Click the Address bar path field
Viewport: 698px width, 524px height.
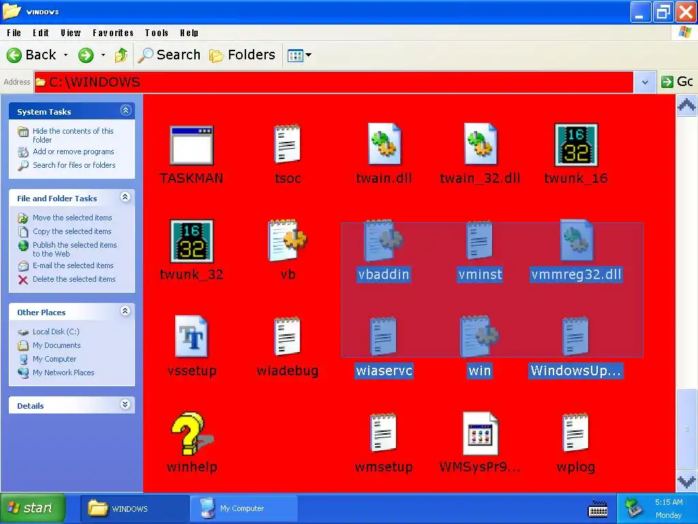(x=334, y=82)
